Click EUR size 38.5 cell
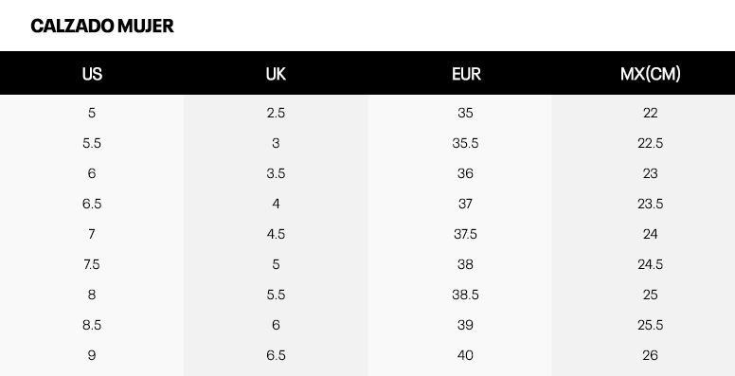735x376 pixels. 465,295
